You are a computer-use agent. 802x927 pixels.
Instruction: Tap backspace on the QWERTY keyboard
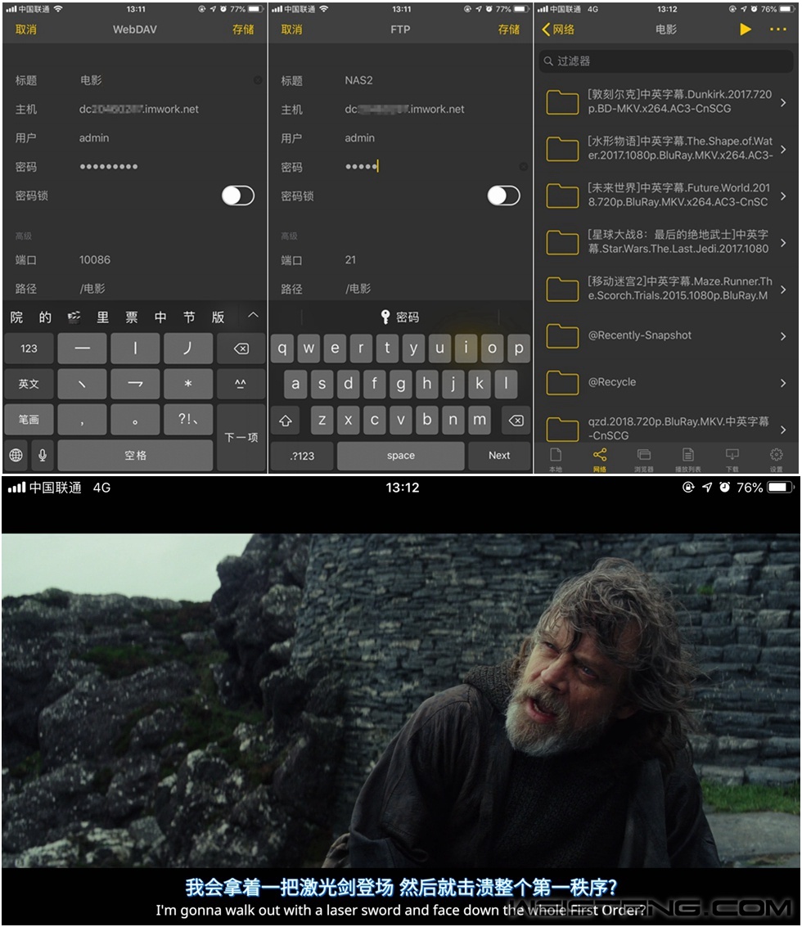coord(516,421)
